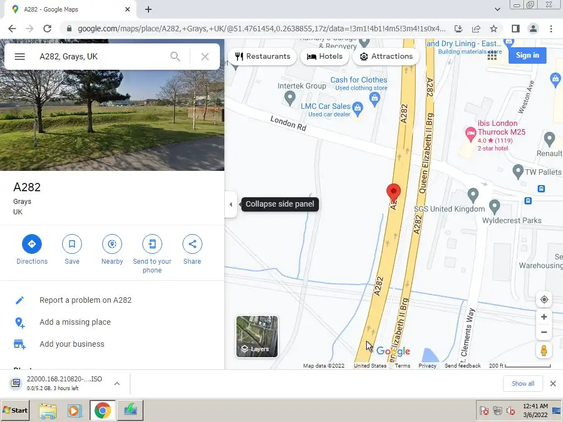563x422 pixels.
Task: Click the TW Pallets pin
Action: tap(518, 171)
